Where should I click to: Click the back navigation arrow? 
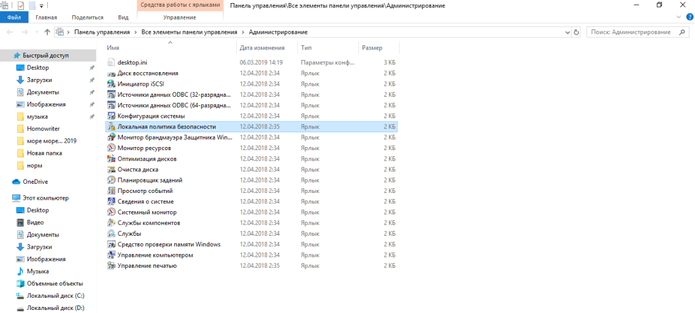pyautogui.click(x=10, y=32)
